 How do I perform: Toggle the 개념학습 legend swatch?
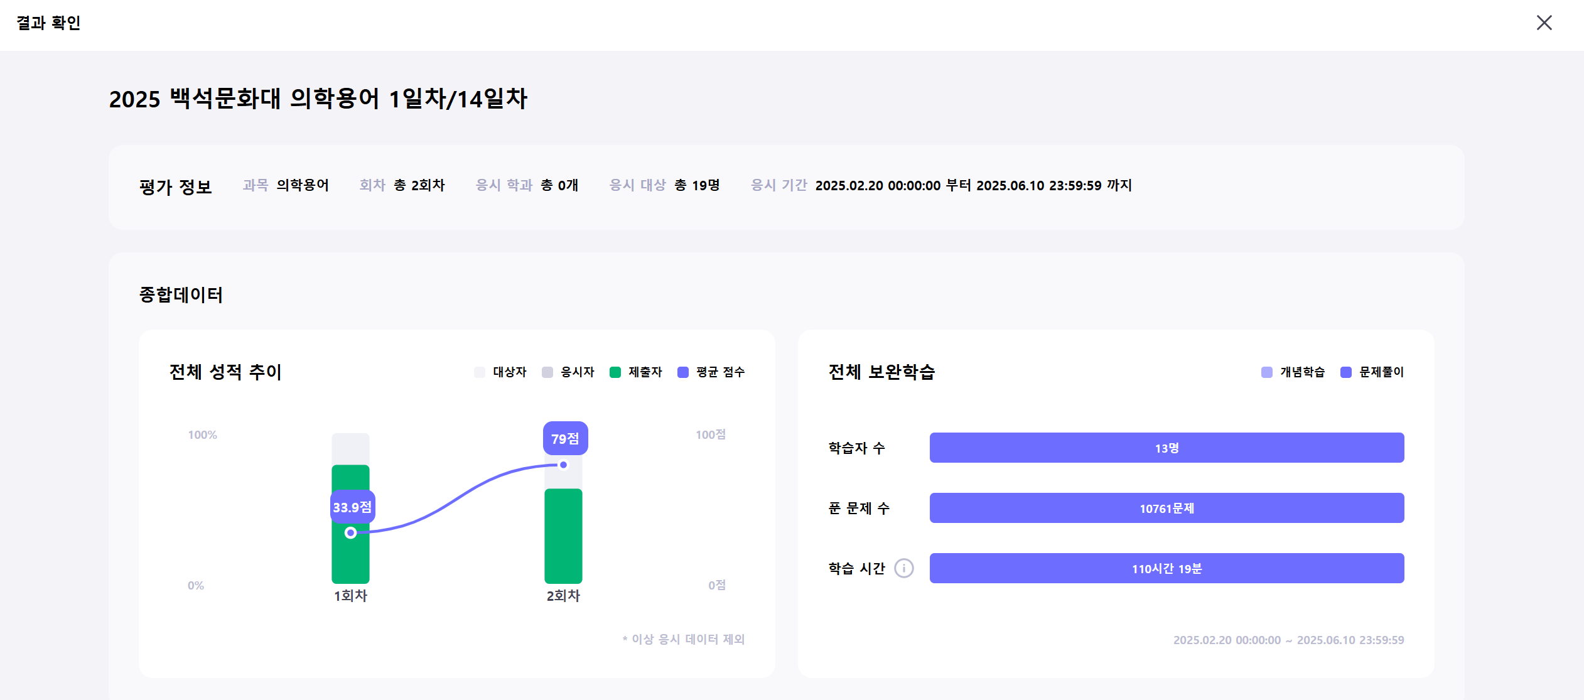pyautogui.click(x=1267, y=372)
